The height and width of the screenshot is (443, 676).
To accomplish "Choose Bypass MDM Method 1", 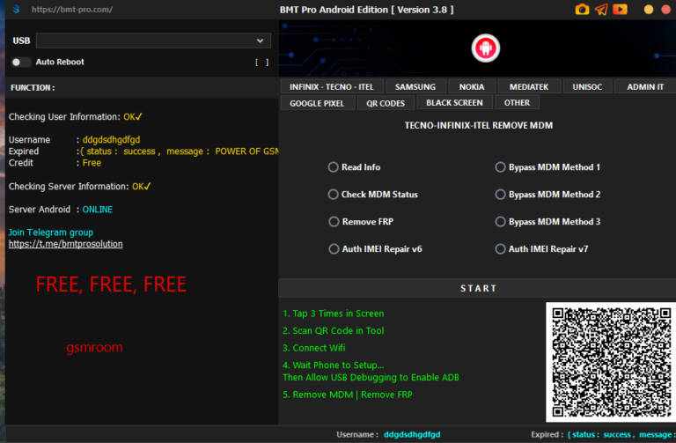I will pos(547,167).
